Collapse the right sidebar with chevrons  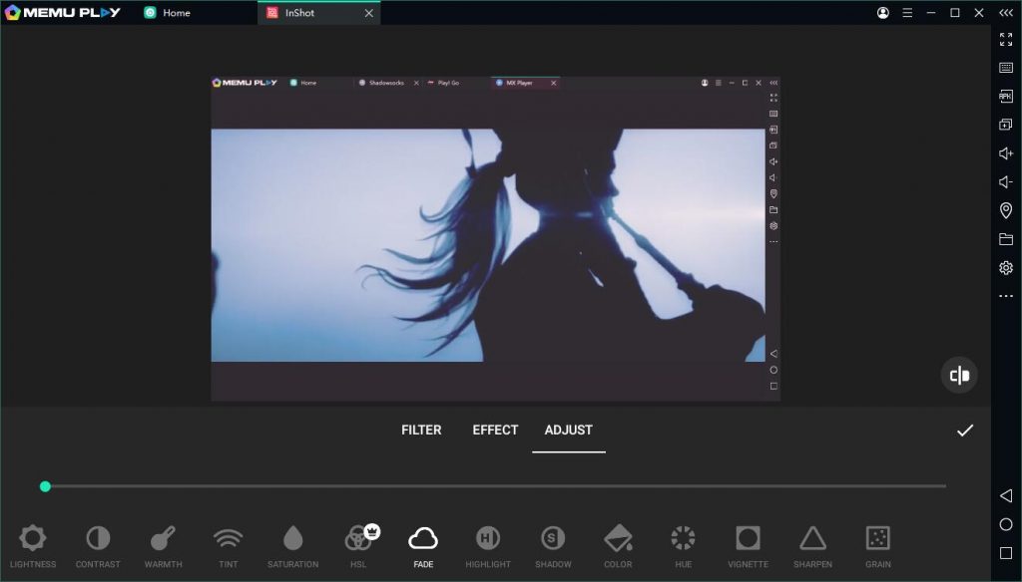coord(1004,14)
